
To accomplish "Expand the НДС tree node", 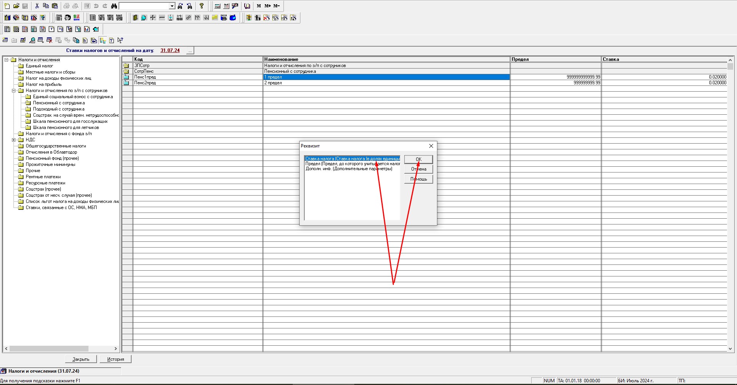I will click(x=13, y=140).
